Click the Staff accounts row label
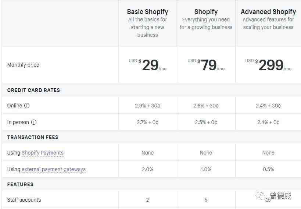Image resolution: width=301 pixels, height=209 pixels. (x=24, y=200)
